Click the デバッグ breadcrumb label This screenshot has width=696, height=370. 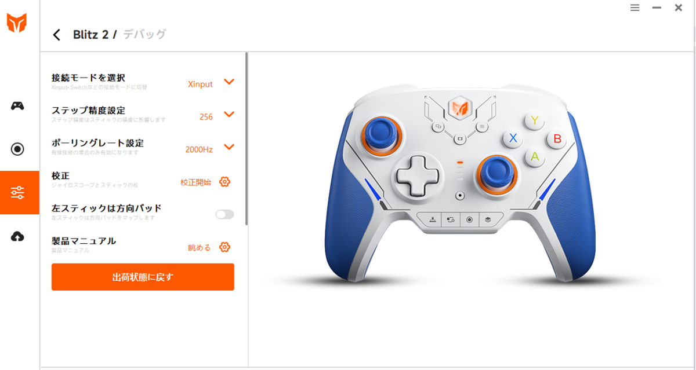coord(144,35)
